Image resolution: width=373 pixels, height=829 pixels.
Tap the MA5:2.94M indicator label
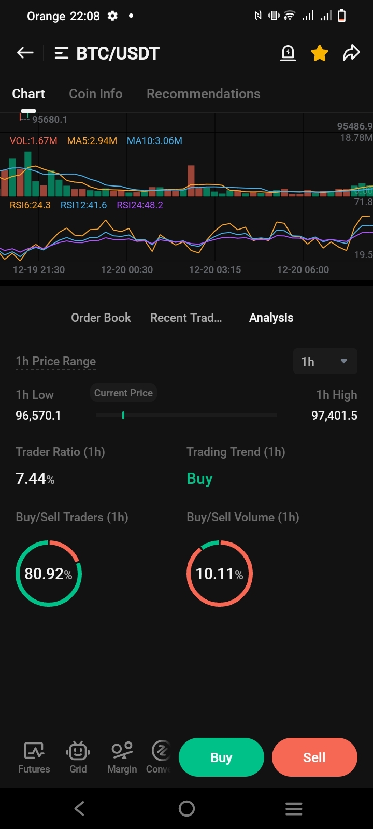92,141
